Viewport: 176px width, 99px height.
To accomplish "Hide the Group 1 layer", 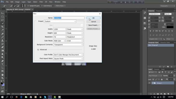I will [x=149, y=83].
